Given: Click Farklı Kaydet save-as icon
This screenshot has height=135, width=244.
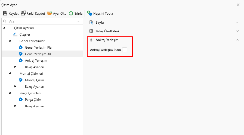Looking at the screenshot, I should pyautogui.click(x=23, y=13).
